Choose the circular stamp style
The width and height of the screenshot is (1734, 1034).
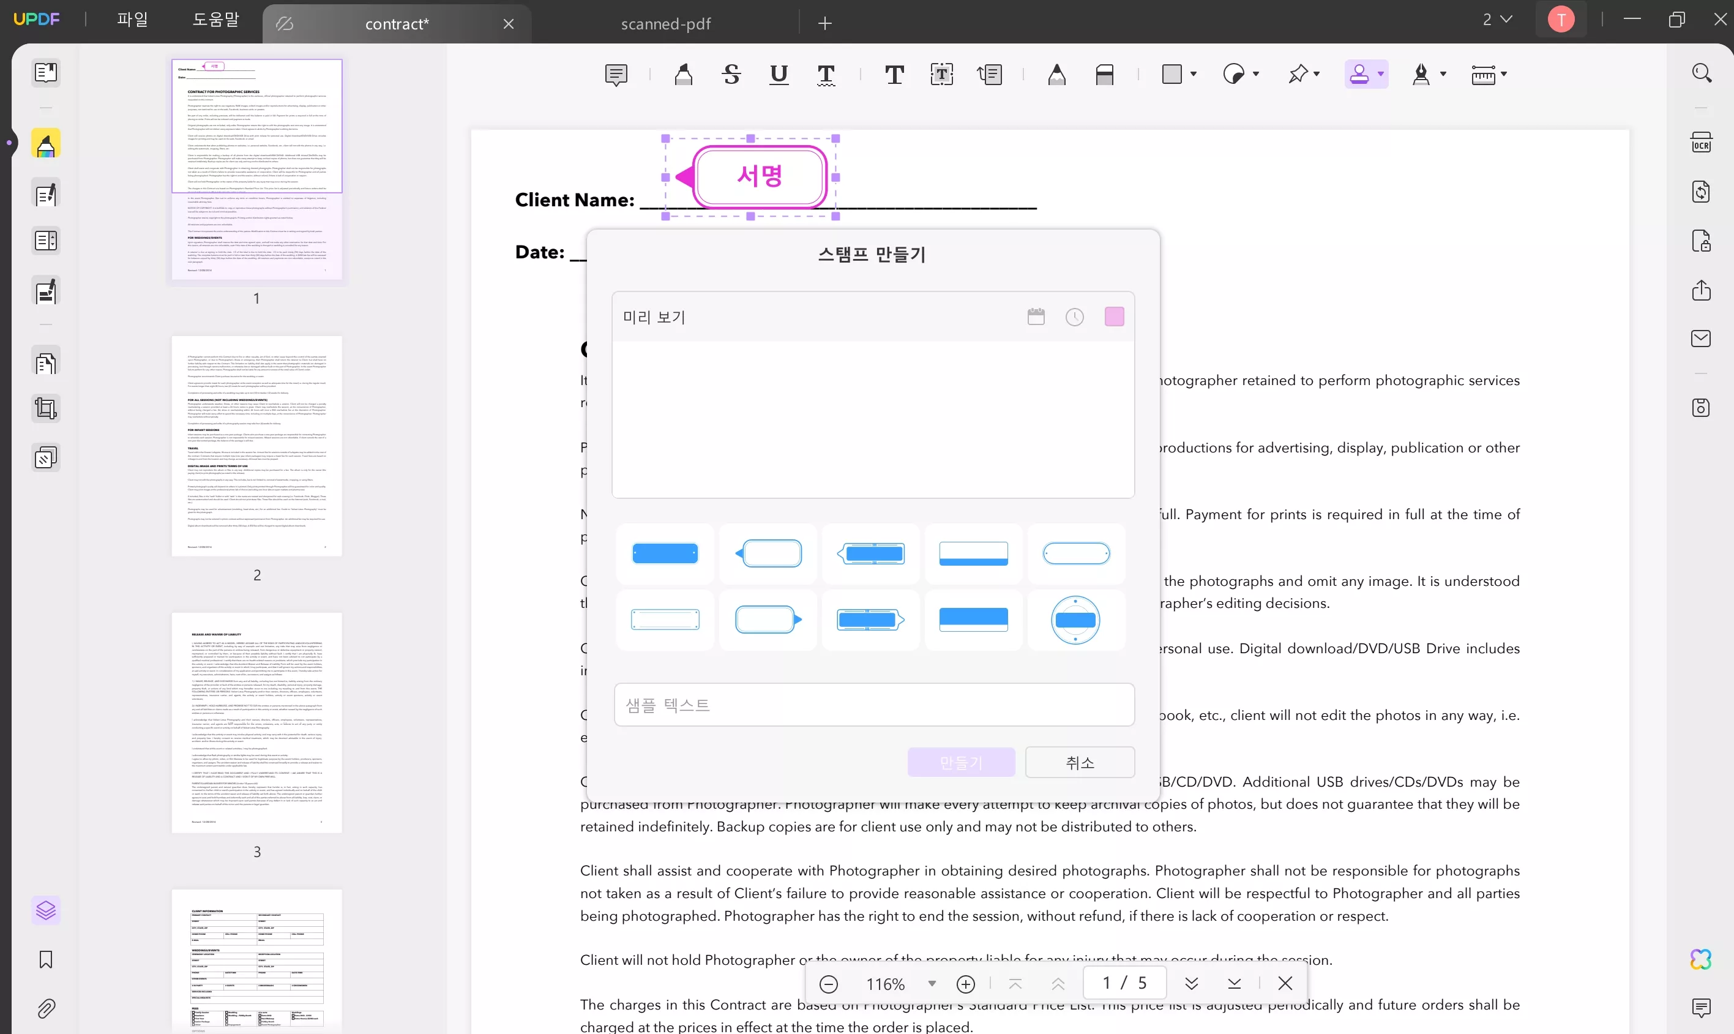click(x=1075, y=620)
